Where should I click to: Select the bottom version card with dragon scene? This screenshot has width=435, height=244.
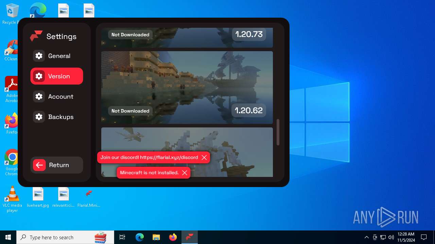[187, 152]
